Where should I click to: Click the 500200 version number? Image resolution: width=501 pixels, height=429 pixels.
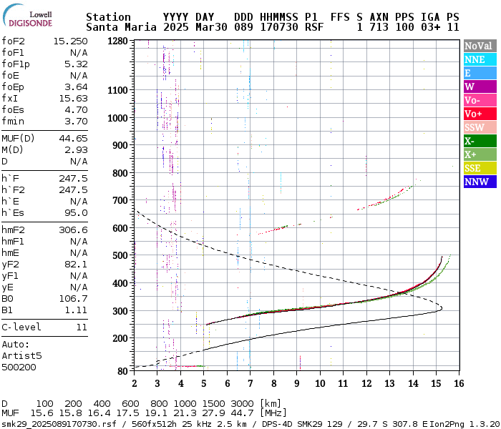coord(19,368)
